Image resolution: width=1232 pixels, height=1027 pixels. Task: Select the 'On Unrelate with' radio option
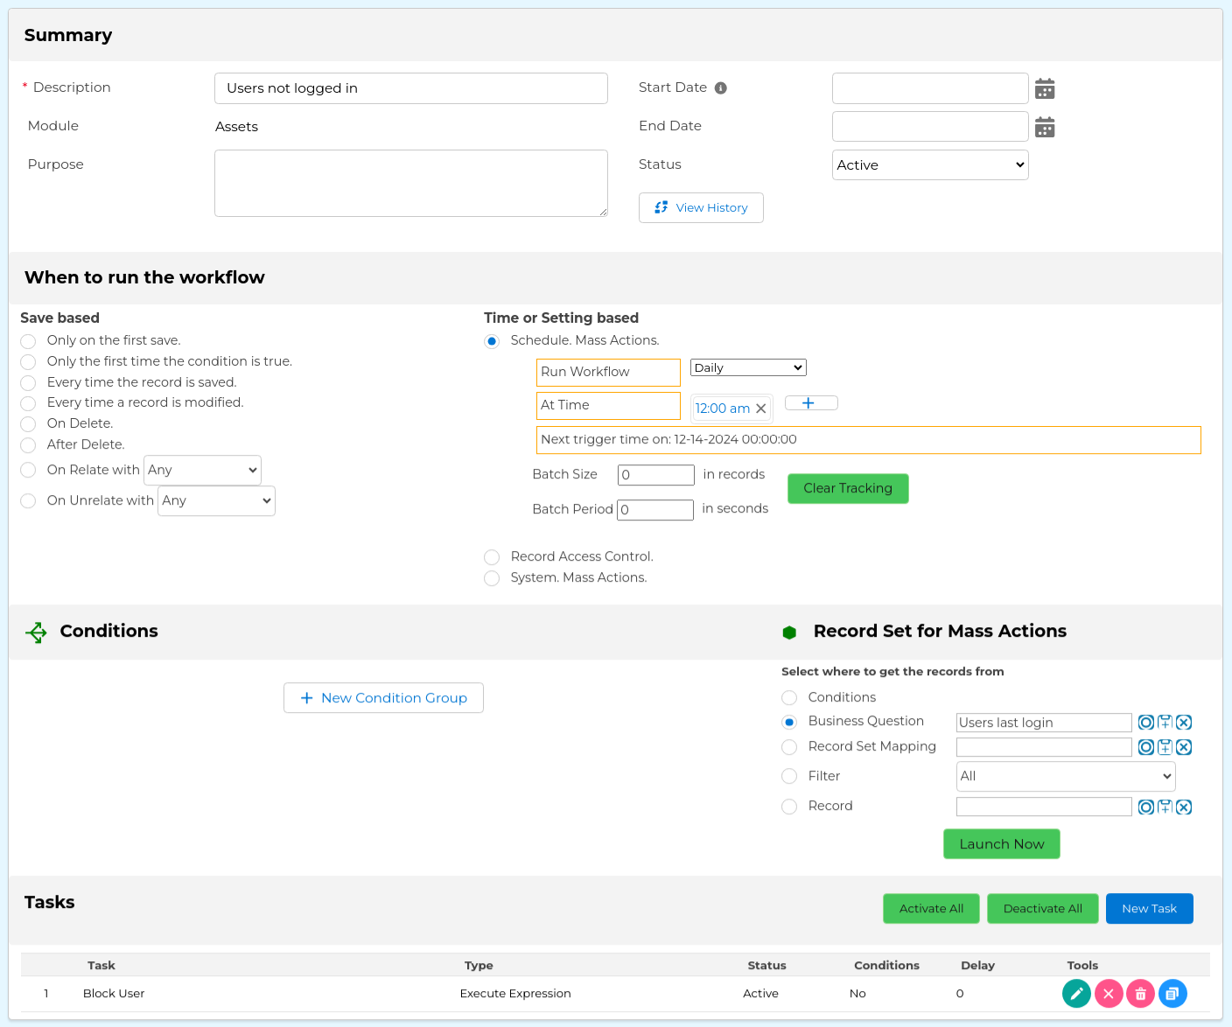pyautogui.click(x=28, y=501)
